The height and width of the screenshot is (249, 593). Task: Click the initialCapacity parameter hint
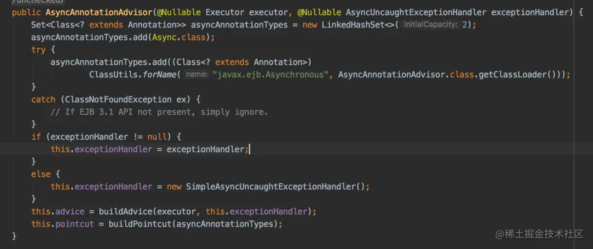(430, 25)
